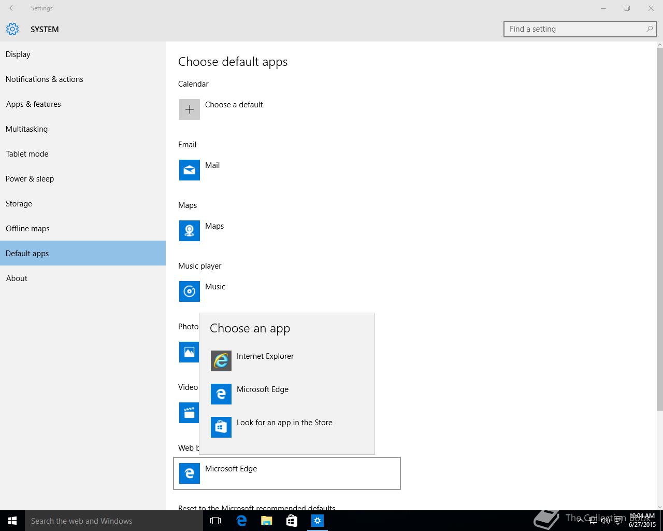
Task: Click the Settings gear on the taskbar
Action: (318, 521)
